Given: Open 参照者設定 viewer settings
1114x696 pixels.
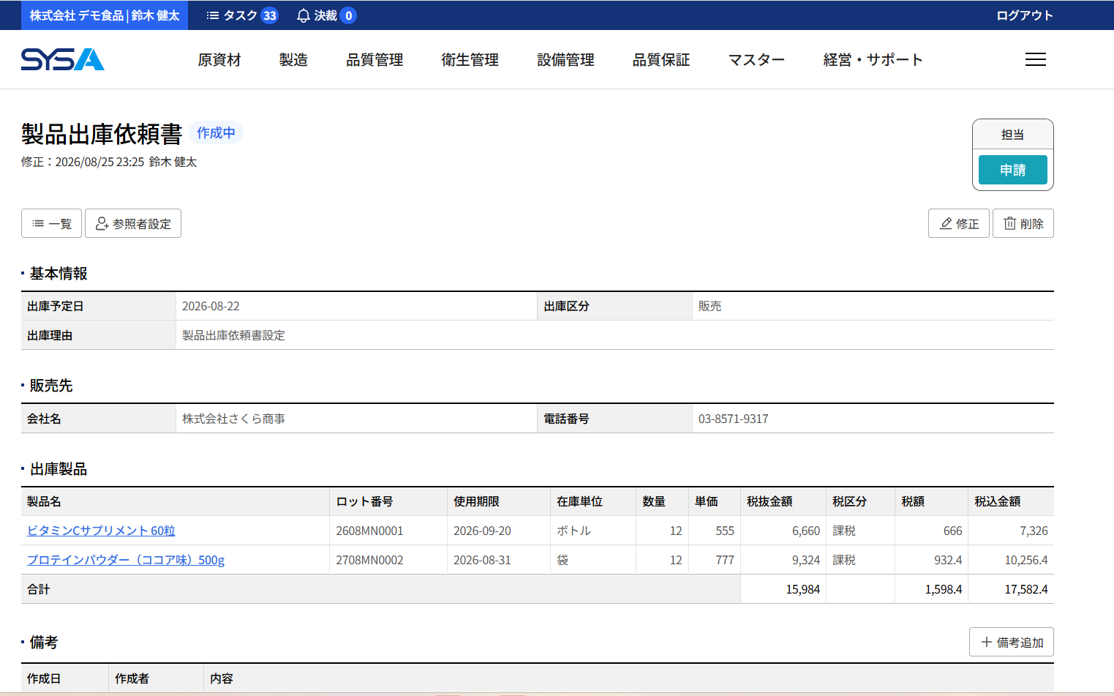Looking at the screenshot, I should [133, 223].
